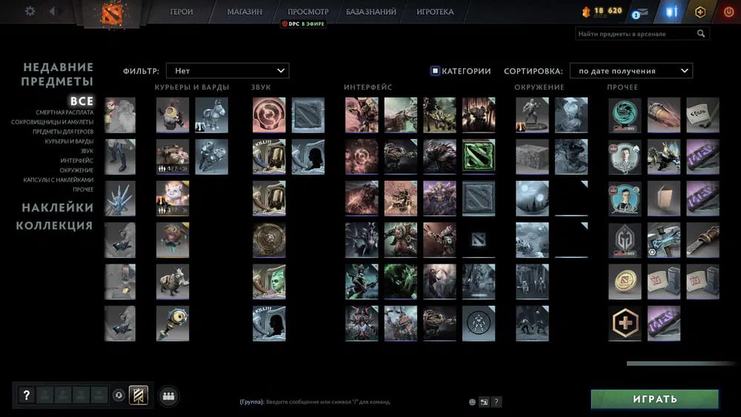Screen dimensions: 741x417
Task: Click the emoticon smiley icon in chat
Action: tap(472, 402)
